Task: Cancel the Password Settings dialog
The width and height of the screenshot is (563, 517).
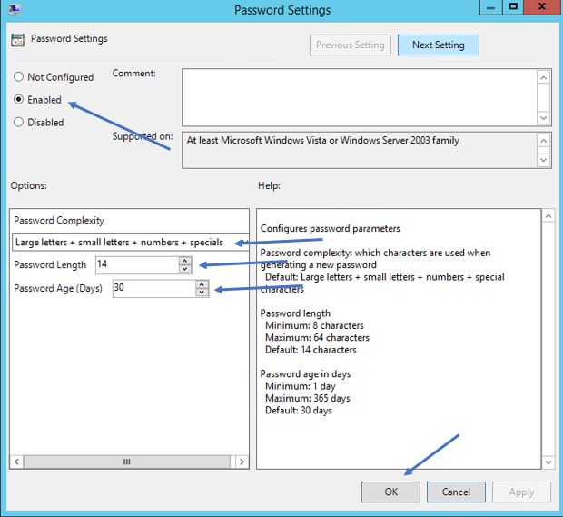Action: 456,492
